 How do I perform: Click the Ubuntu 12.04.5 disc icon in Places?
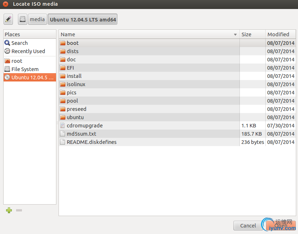(7, 77)
